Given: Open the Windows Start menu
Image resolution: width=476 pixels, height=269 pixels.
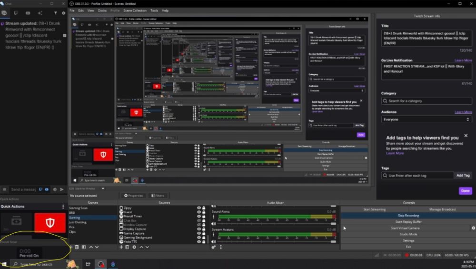Looking at the screenshot, I should click(x=4, y=264).
